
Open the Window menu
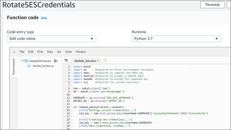[x=81, y=52]
